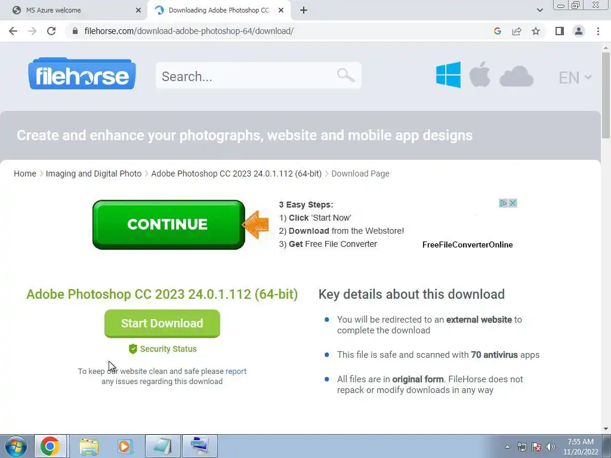This screenshot has width=611, height=458.
Task: Click the volume speaker tray icon
Action: pos(550,447)
